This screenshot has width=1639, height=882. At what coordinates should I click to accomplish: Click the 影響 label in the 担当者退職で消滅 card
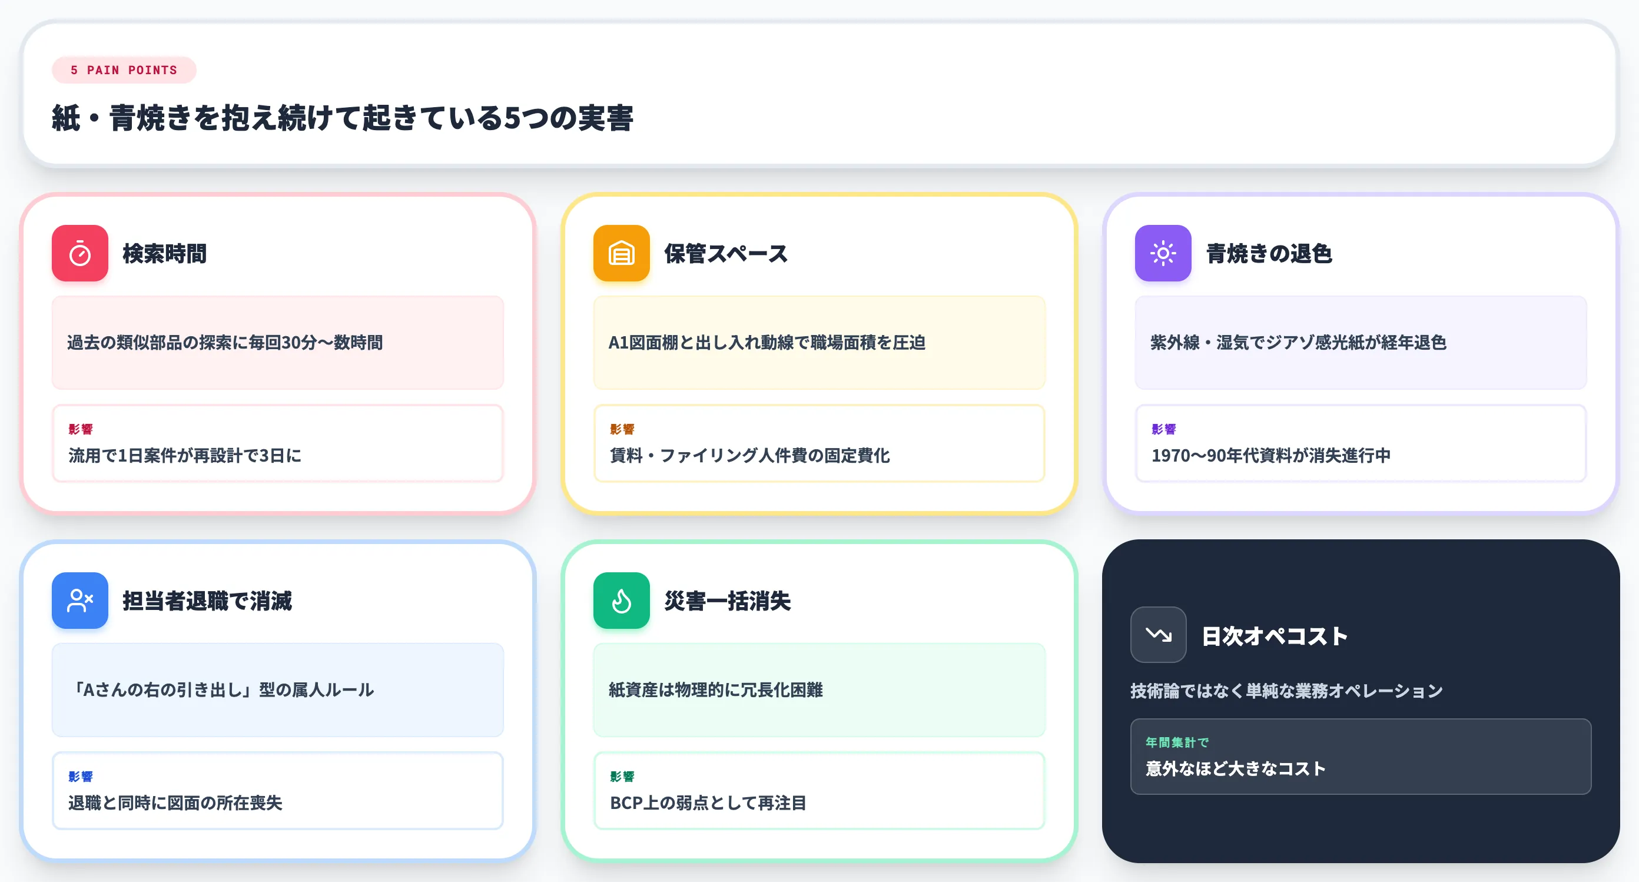pos(81,777)
